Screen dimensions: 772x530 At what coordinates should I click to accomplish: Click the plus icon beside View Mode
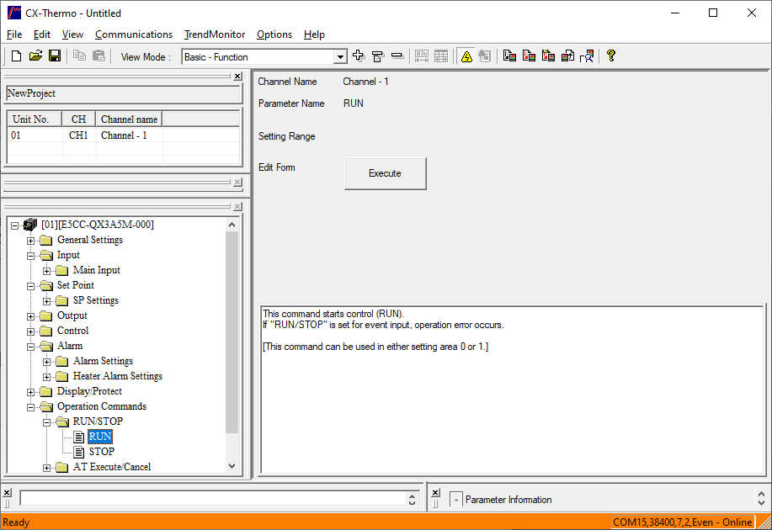coord(359,56)
